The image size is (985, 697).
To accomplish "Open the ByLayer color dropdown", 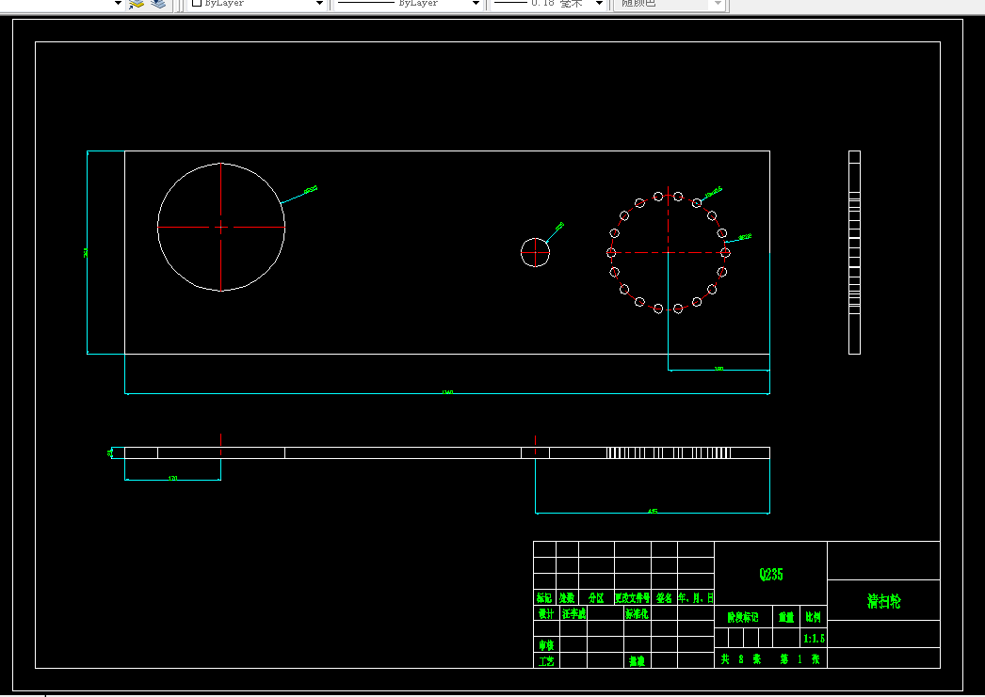I will pos(258,3).
